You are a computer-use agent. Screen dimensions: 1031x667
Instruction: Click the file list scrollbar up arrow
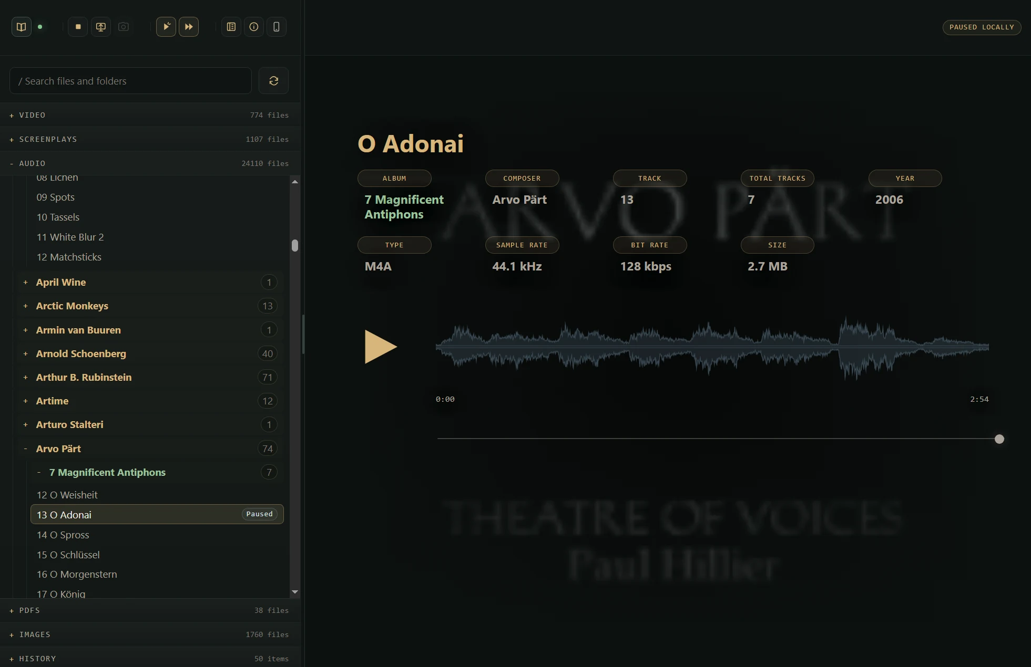(295, 182)
